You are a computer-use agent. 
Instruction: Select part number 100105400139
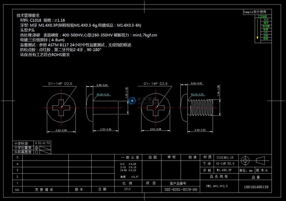tap(256, 187)
